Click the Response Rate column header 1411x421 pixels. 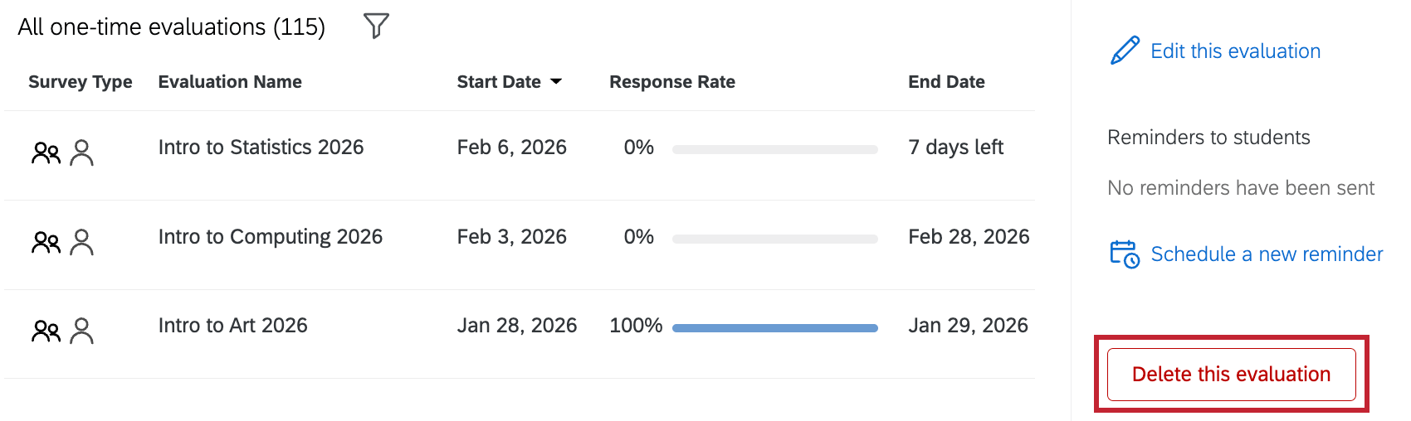(672, 81)
